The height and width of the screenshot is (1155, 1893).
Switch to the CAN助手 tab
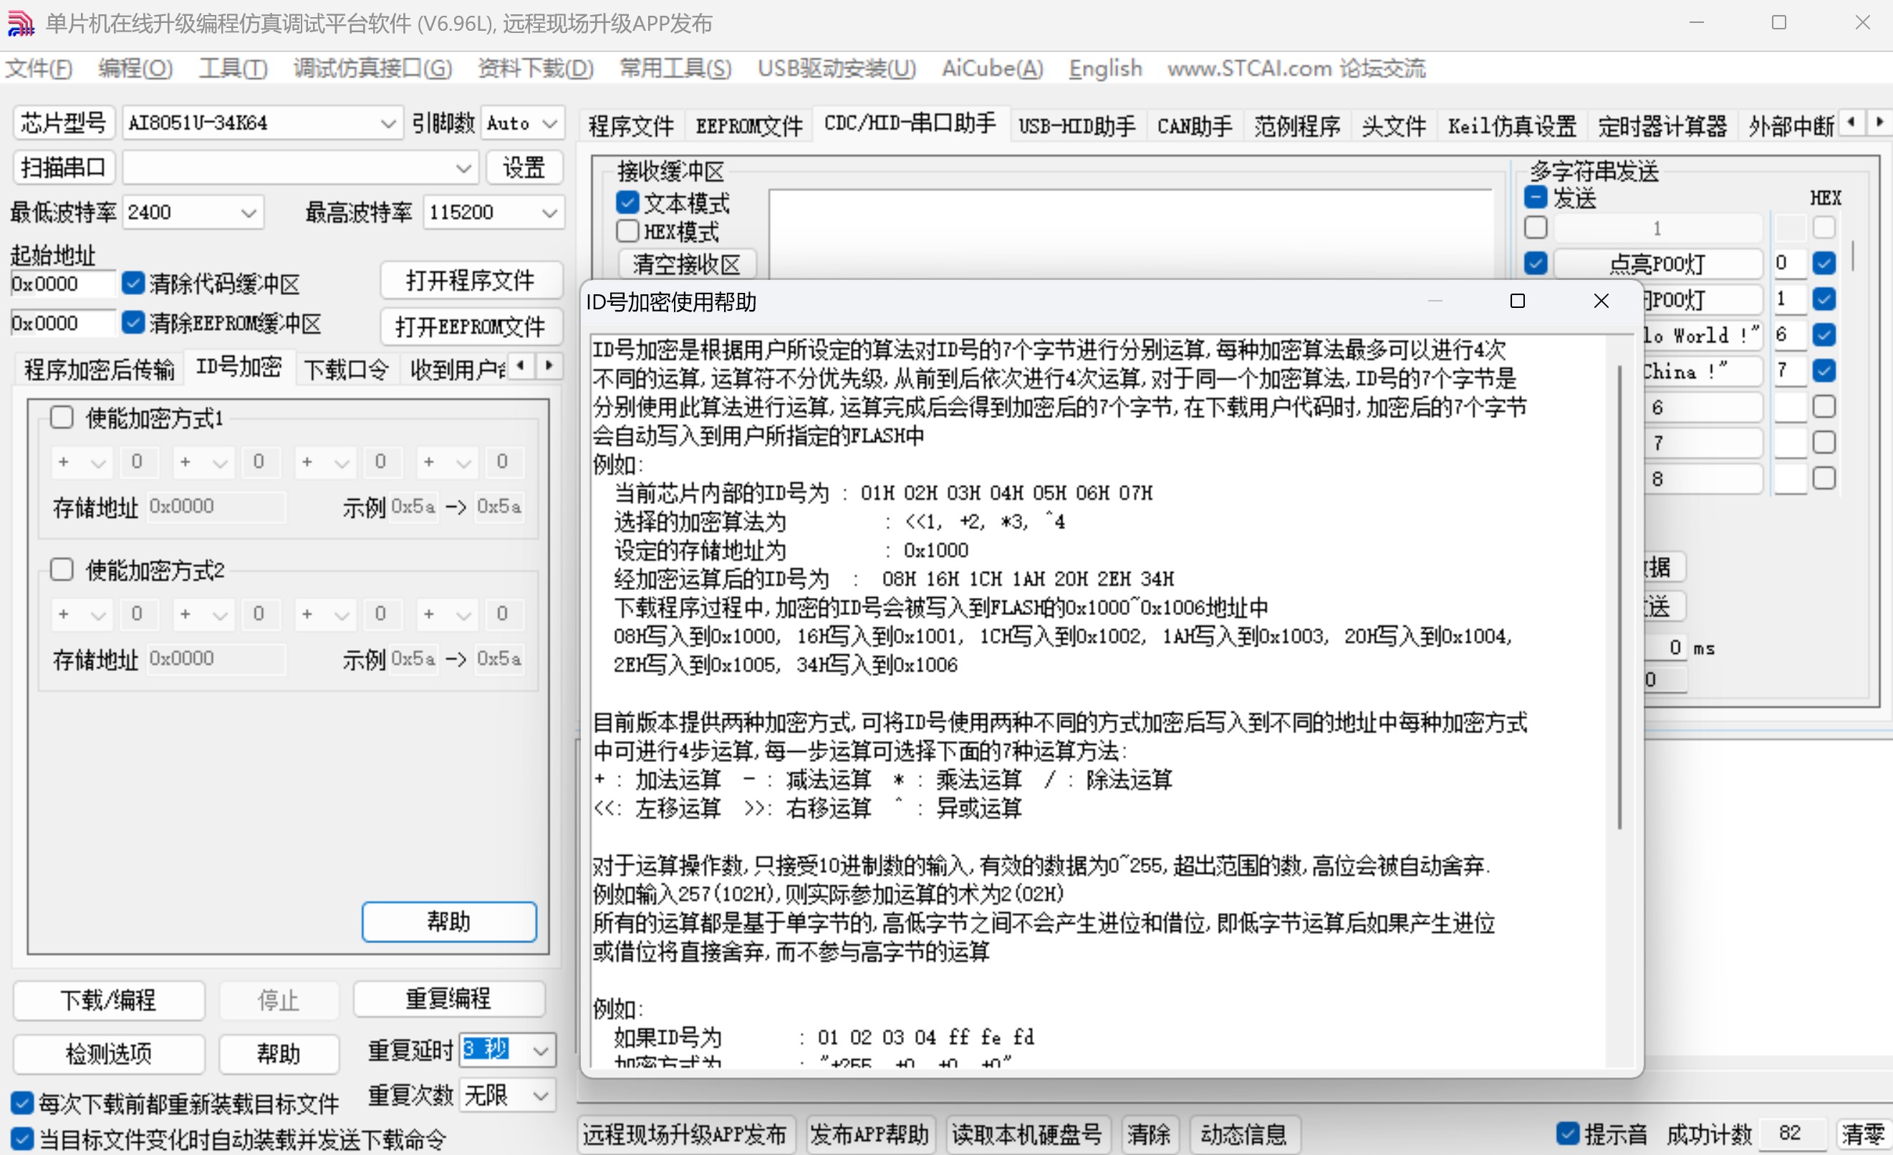(x=1194, y=126)
